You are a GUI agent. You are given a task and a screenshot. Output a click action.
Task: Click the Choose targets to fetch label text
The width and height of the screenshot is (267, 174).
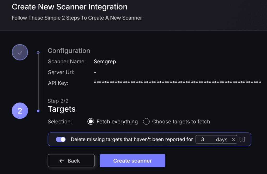coord(181,122)
